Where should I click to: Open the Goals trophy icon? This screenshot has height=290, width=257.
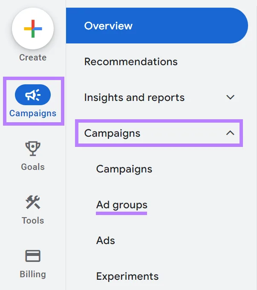[x=33, y=149]
